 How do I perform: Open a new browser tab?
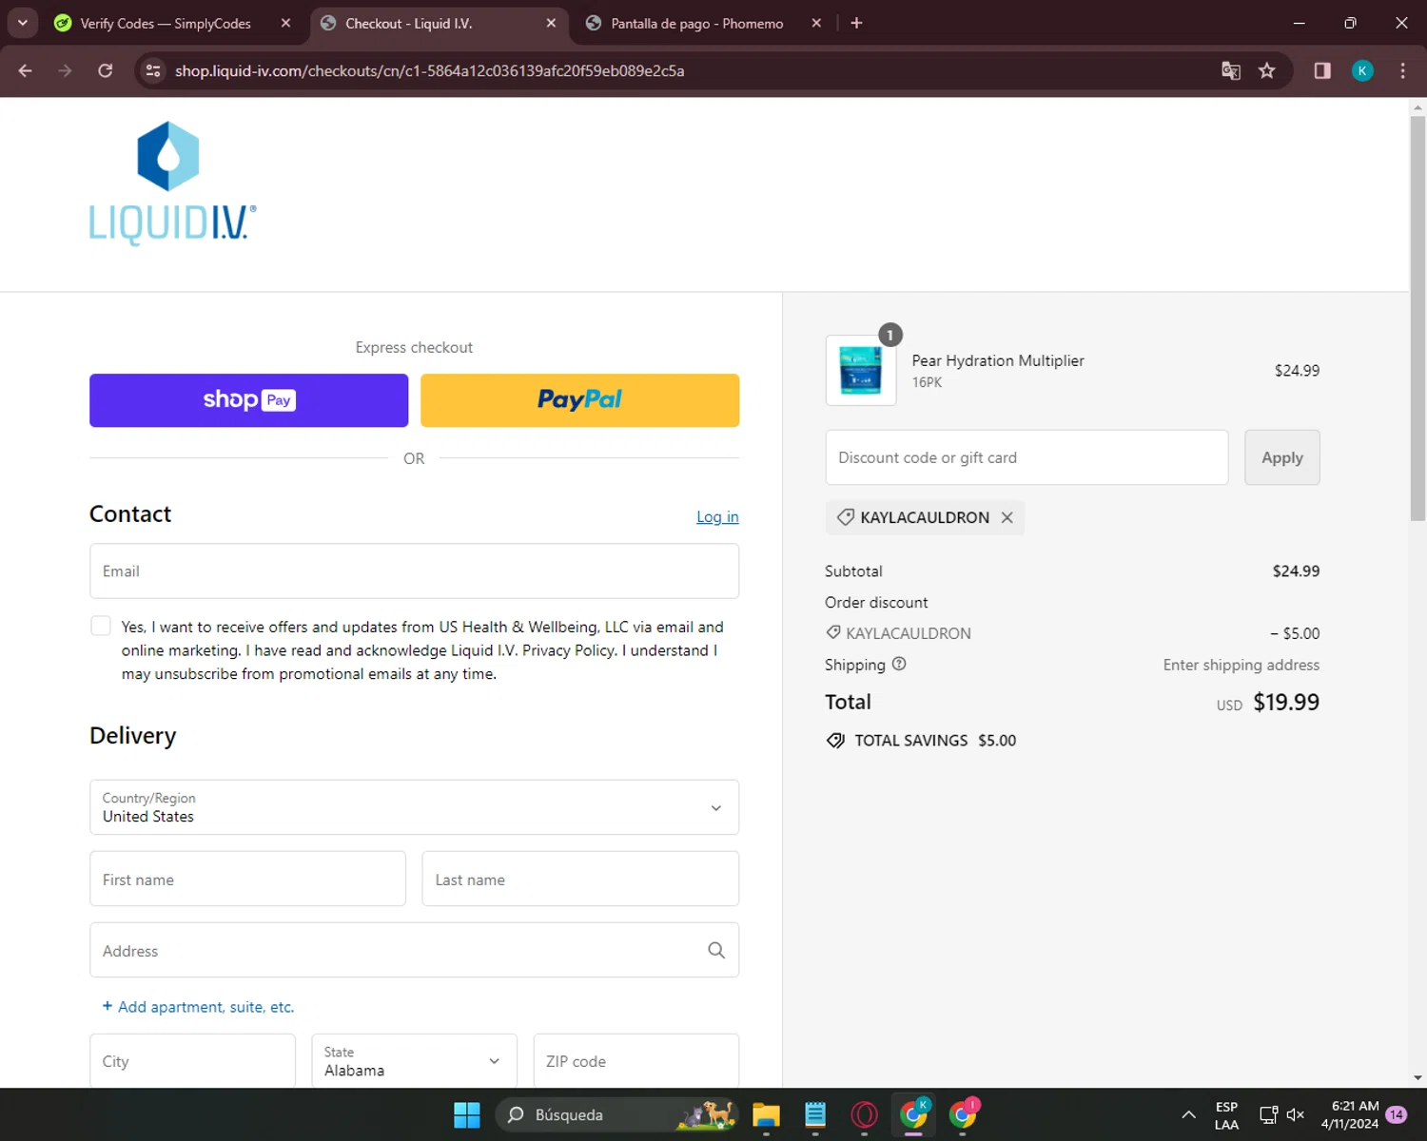coord(856,23)
